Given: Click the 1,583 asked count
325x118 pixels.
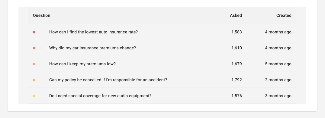Looking at the screenshot, I should [x=237, y=32].
